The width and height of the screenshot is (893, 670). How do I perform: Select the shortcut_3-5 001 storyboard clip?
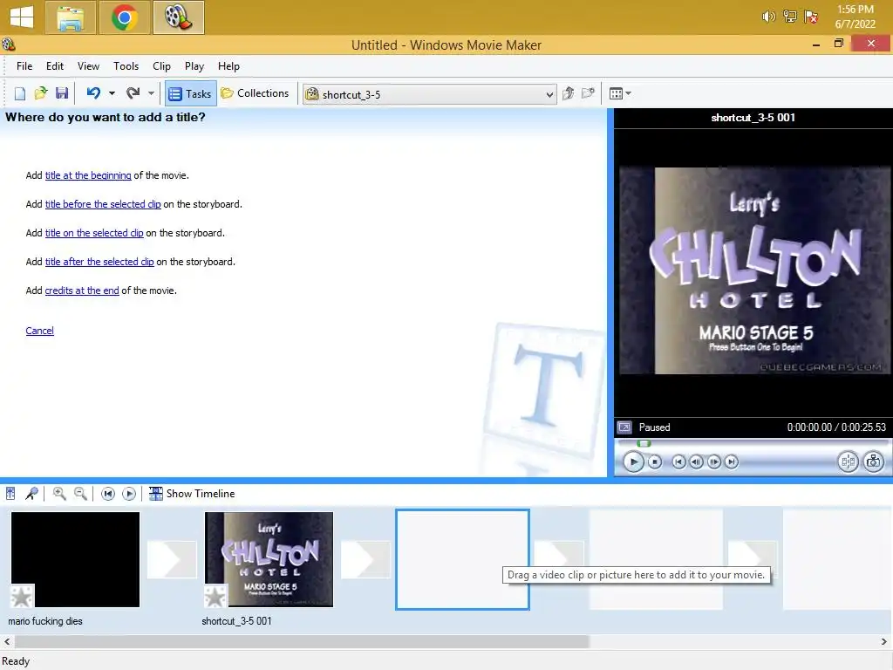point(269,559)
